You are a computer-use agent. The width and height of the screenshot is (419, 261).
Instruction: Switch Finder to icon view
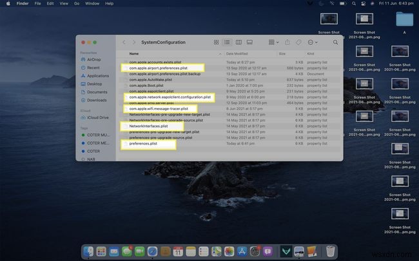click(217, 42)
